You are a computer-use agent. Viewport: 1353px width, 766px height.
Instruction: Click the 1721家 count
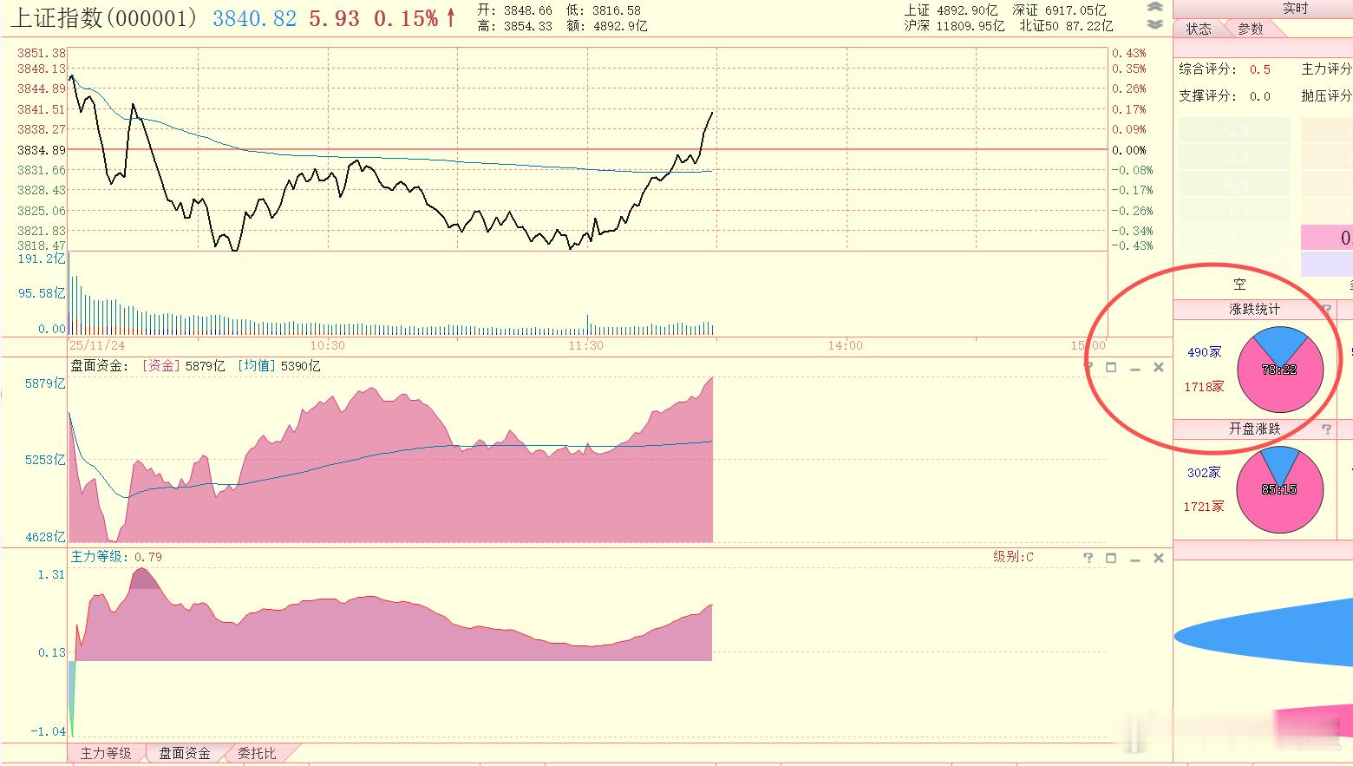(x=1204, y=507)
